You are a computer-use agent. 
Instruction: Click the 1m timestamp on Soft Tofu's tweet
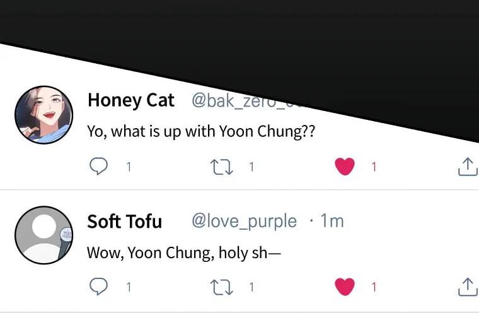[332, 221]
